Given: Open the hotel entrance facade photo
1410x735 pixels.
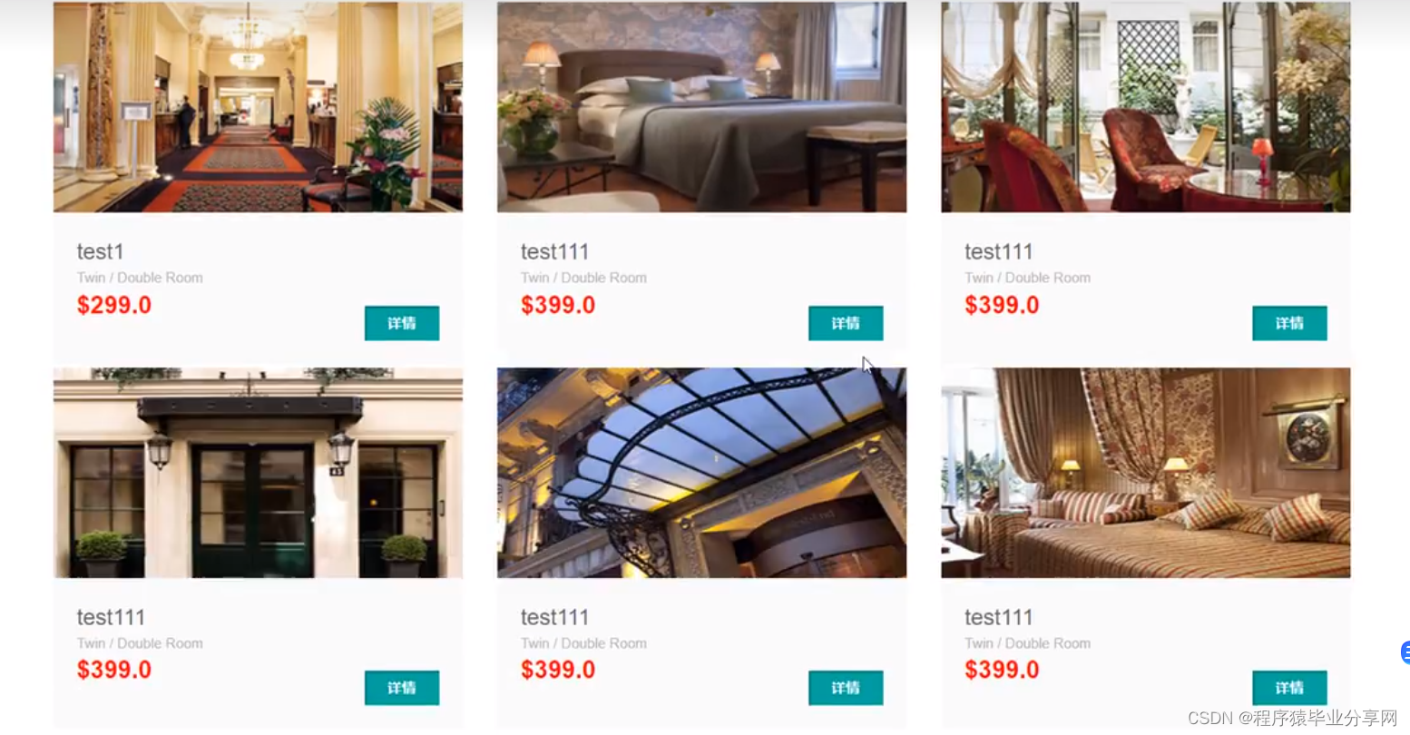Looking at the screenshot, I should tap(258, 473).
